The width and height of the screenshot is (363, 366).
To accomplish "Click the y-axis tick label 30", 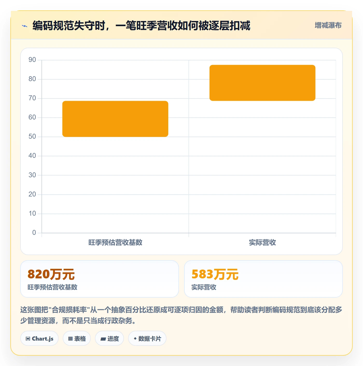I will [x=32, y=175].
